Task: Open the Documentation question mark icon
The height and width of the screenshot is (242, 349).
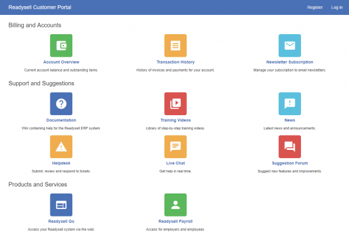Action: click(x=61, y=103)
